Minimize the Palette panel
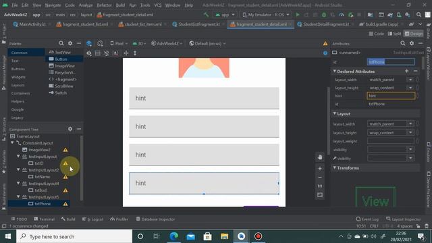The width and height of the screenshot is (432, 243). (x=79, y=43)
